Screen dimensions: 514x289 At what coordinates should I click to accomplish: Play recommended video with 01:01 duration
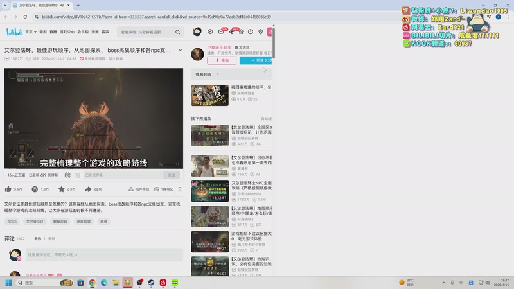pos(210,136)
